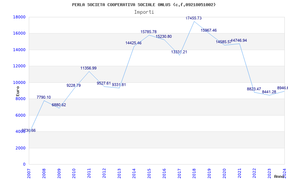The height and width of the screenshot is (180, 288).
Task: Click the x-axis year 2021
Action: pos(239,174)
